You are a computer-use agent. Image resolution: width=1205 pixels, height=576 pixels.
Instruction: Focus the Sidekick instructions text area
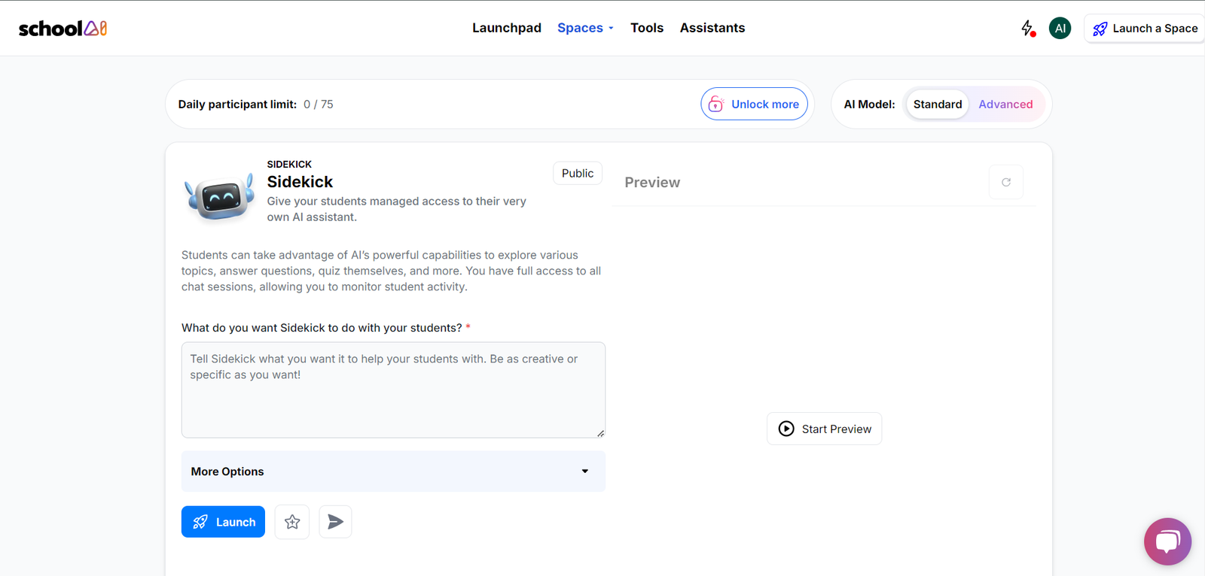point(393,390)
